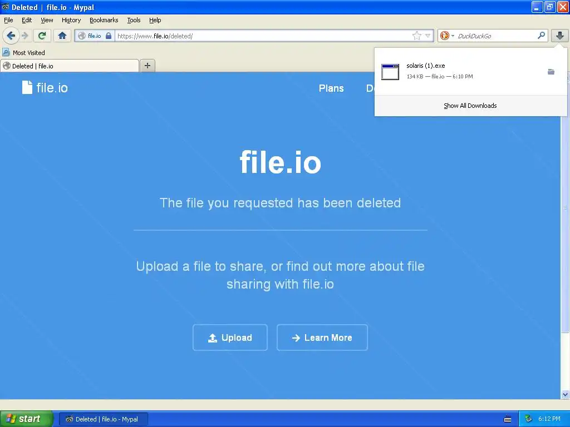Click Show All Downloads

click(x=470, y=106)
